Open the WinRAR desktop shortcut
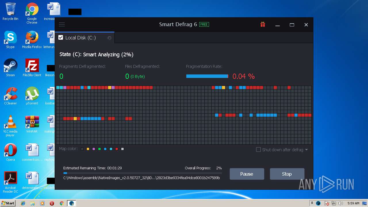Image resolution: width=368 pixels, height=207 pixels. (32, 124)
